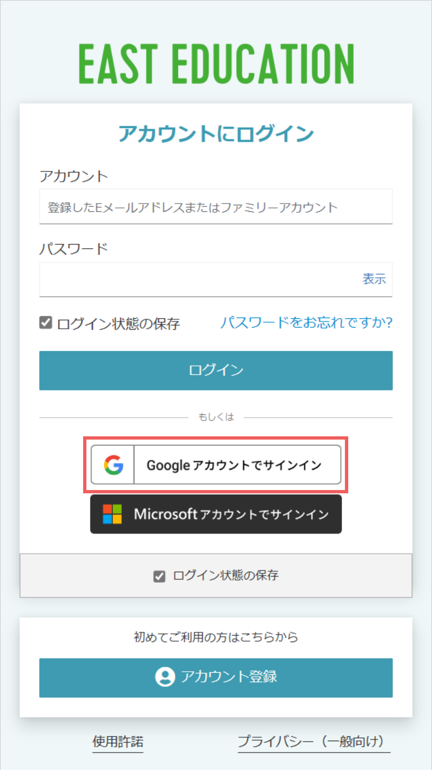This screenshot has width=432, height=770.
Task: Click the user avatar icon on アカウント登録
Action: 165,677
